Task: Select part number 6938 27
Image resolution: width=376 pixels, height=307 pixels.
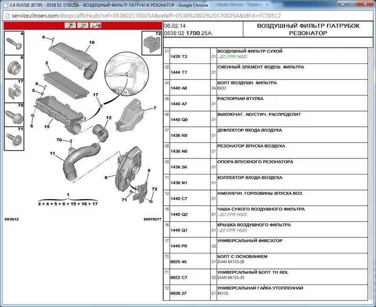Action: pyautogui.click(x=179, y=293)
